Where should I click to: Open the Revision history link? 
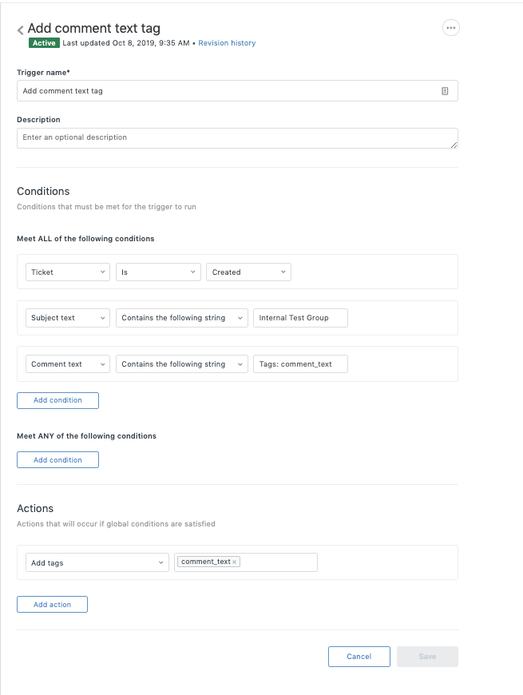(227, 43)
